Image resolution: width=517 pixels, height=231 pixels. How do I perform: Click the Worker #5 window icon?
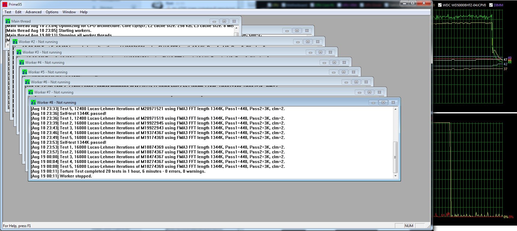click(25, 72)
